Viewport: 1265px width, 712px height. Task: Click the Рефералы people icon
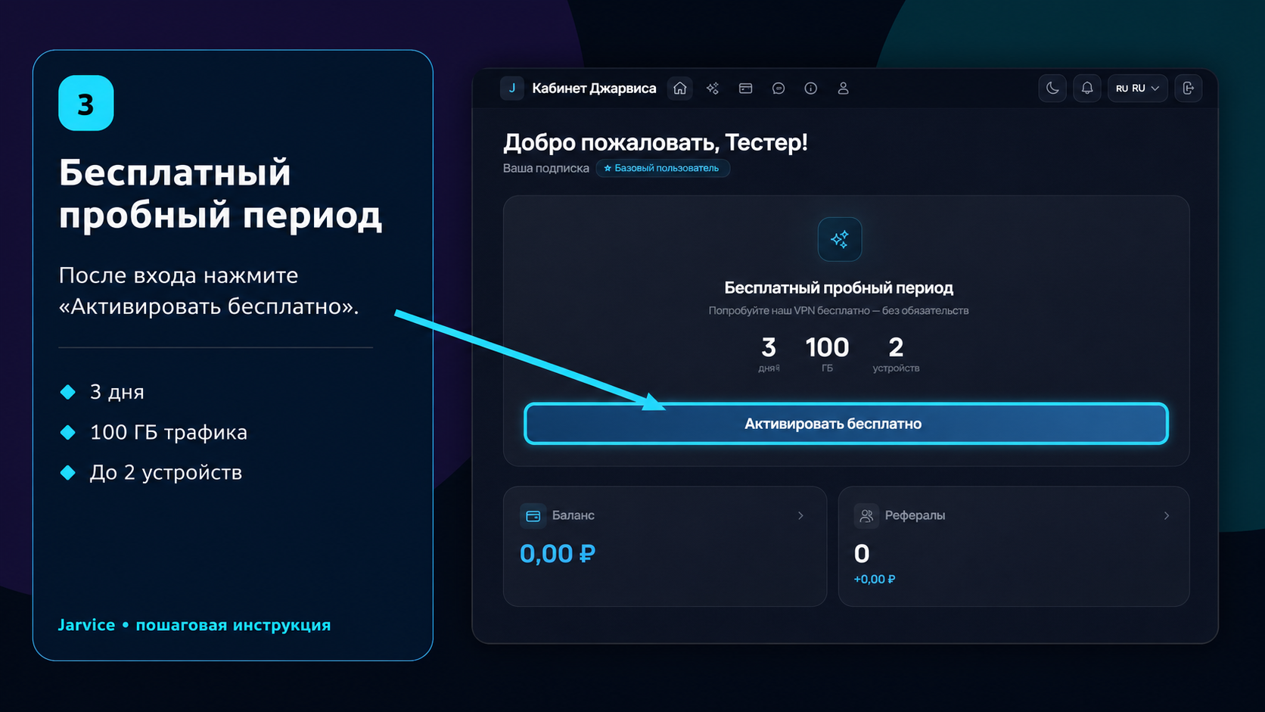coord(866,515)
